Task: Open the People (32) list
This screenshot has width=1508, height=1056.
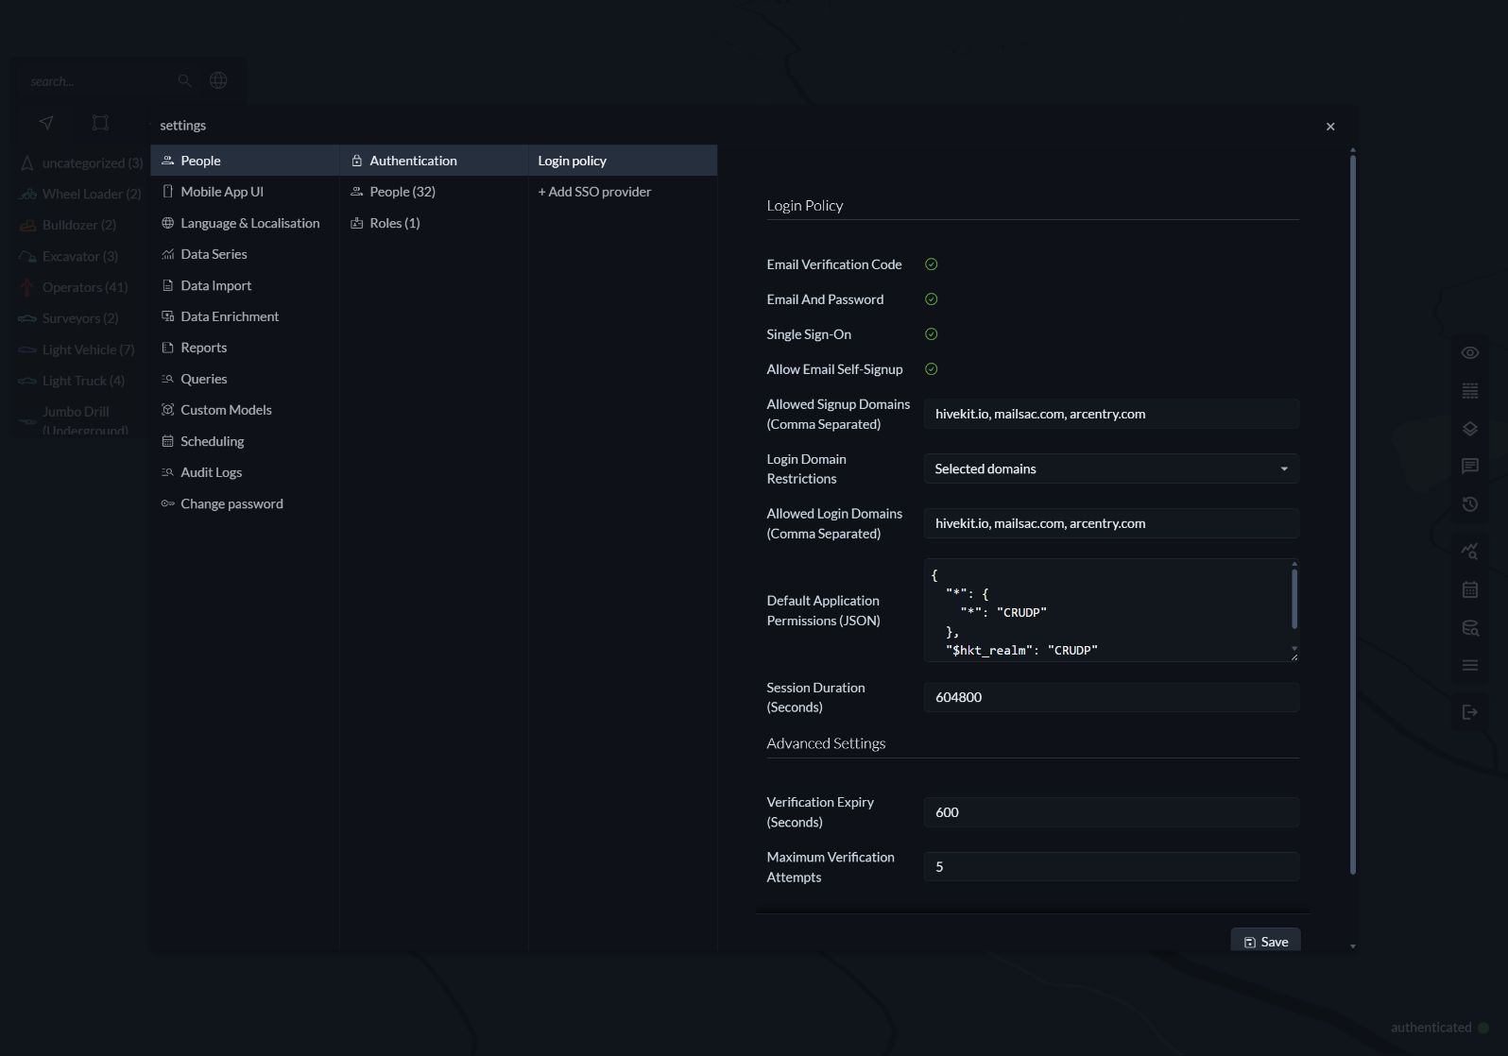Action: coord(434,192)
